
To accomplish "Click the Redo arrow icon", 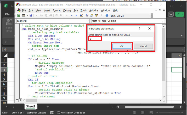I will coord(61,15).
